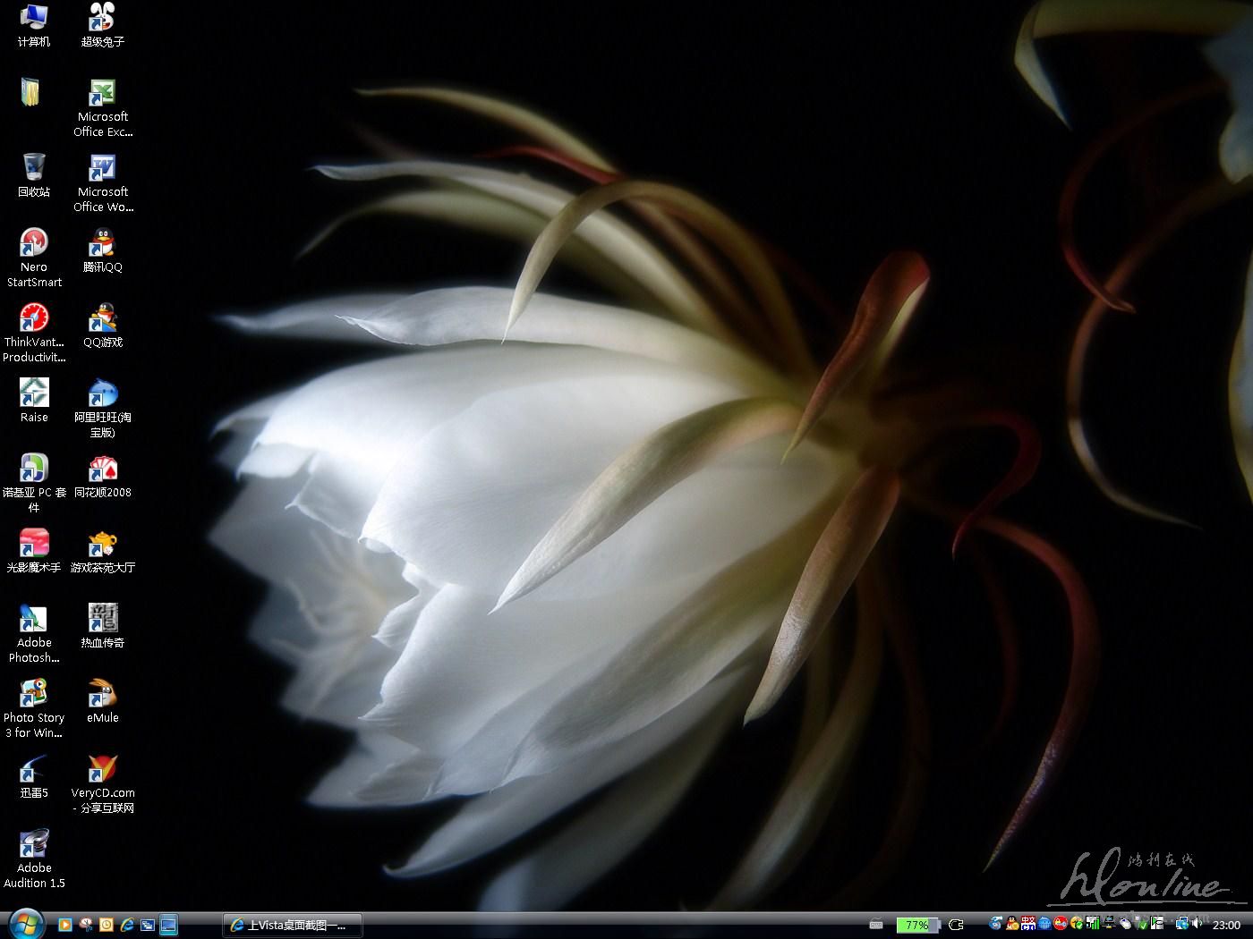Open the Adobe Photoshop desktop shortcut
The height and width of the screenshot is (939, 1253).
point(34,620)
